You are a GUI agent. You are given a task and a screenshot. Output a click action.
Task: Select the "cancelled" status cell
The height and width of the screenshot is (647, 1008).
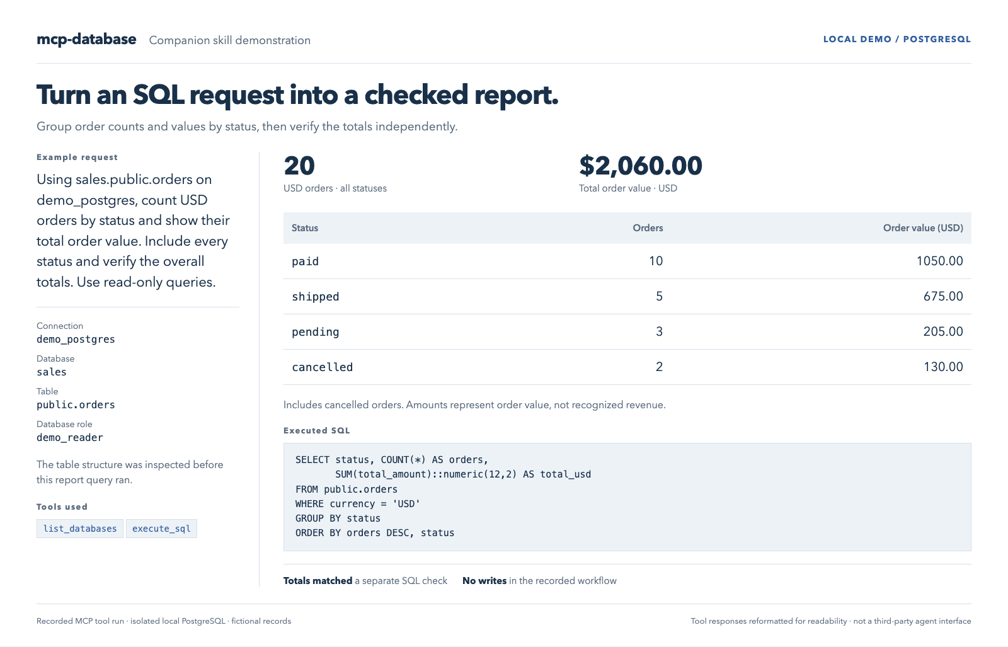pyautogui.click(x=323, y=367)
